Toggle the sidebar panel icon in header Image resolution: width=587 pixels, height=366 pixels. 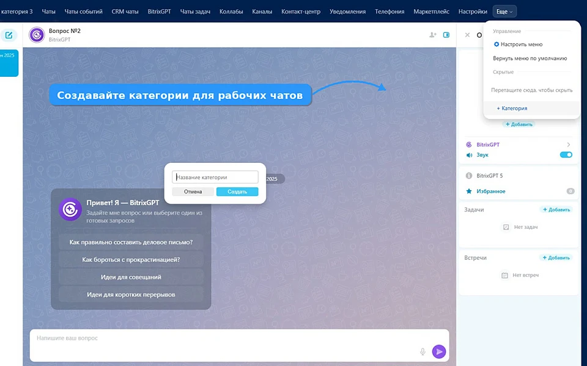point(446,35)
